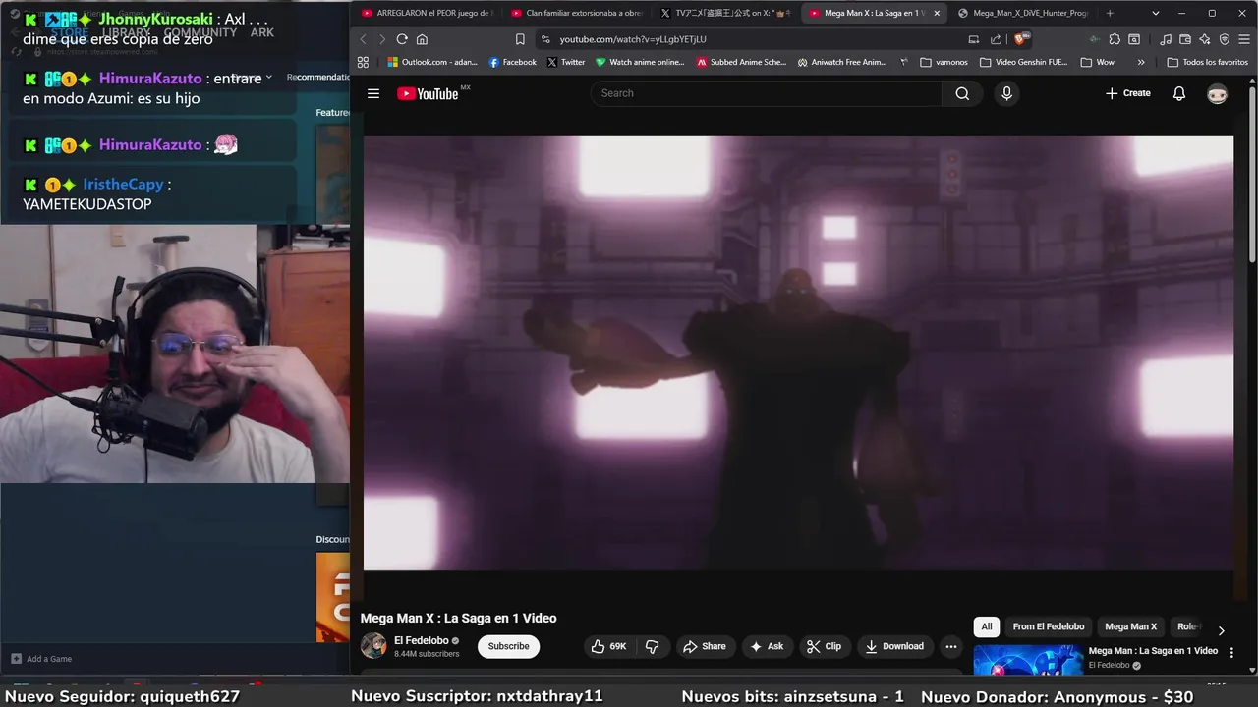
Task: Open the extensions puzzle-piece icon
Action: pos(1115,39)
